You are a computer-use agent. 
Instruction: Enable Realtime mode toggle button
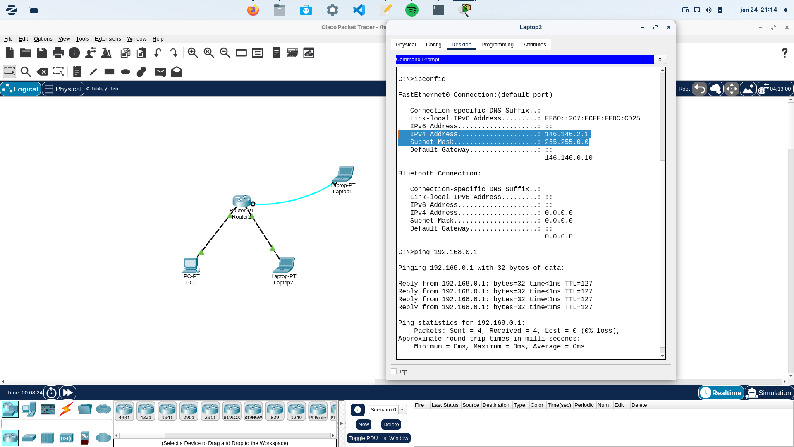coord(720,392)
